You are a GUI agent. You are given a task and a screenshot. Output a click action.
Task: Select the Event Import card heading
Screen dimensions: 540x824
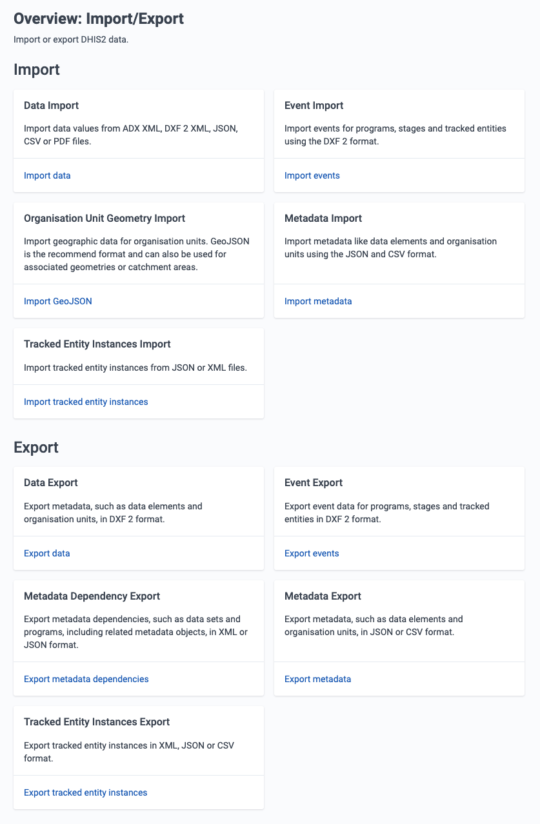(314, 105)
